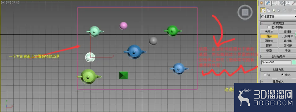Expand the 键盘输入 rollout
This screenshot has height=112, width=296.
278,81
